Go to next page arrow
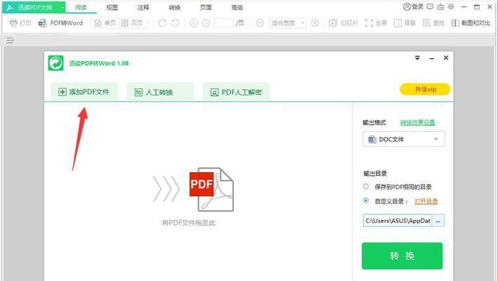 point(206,23)
